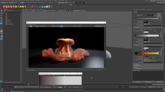Open the Attributes menu in the Attribute Editor
This screenshot has width=165, height=92.
[x=144, y=9]
